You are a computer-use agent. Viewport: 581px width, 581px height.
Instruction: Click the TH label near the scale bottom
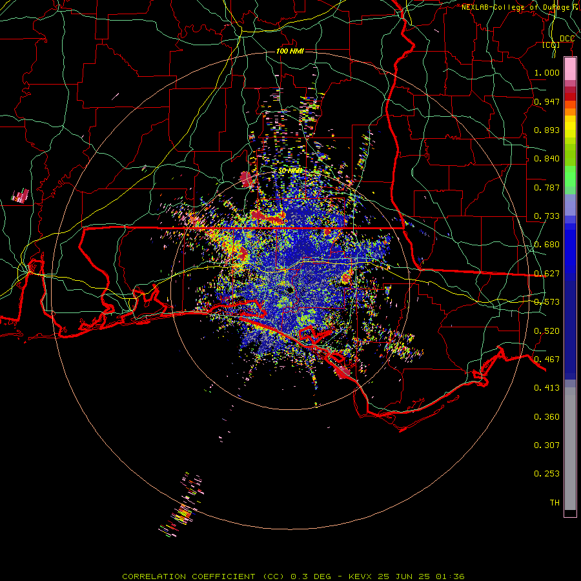[555, 503]
